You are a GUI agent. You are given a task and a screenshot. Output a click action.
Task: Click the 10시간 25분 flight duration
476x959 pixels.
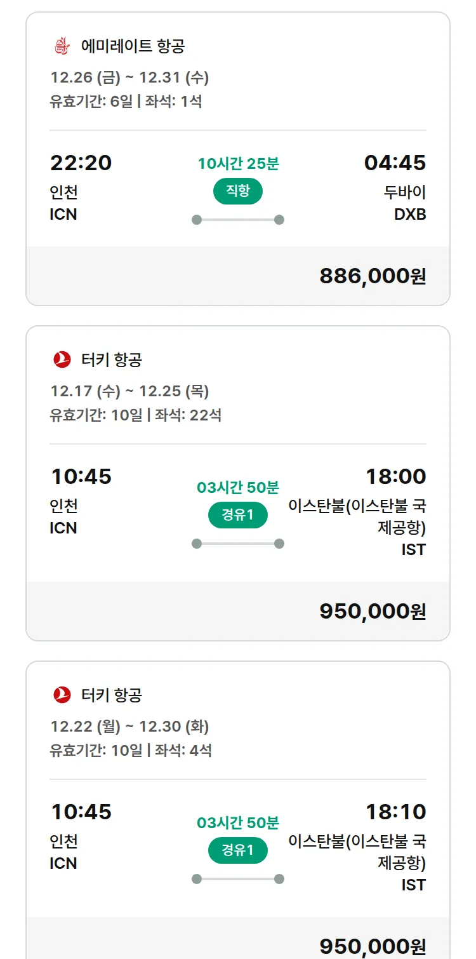click(x=238, y=164)
